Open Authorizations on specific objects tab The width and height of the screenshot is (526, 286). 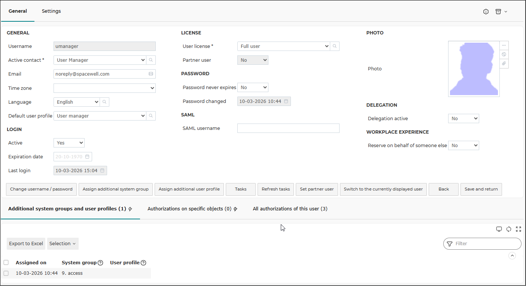click(x=192, y=209)
